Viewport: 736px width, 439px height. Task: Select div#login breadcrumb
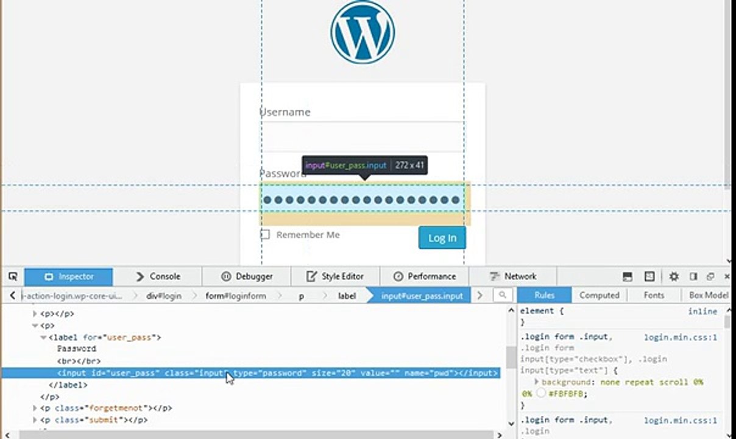(163, 296)
